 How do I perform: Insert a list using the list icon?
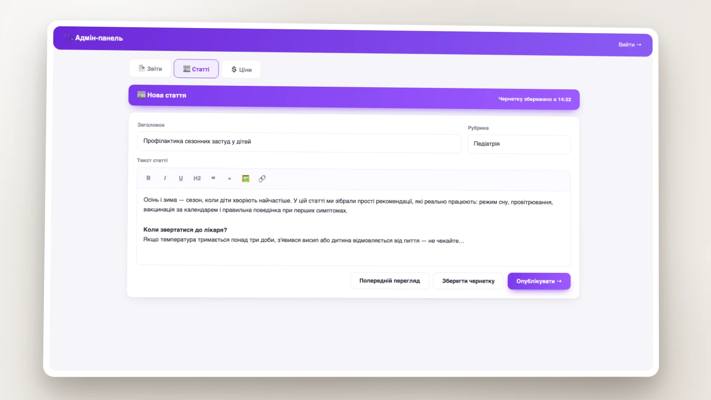pyautogui.click(x=230, y=179)
